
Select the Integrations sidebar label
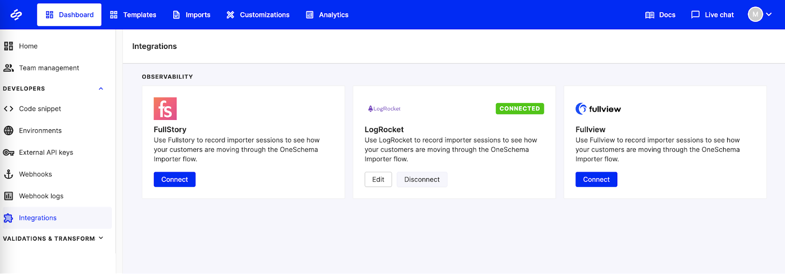38,218
